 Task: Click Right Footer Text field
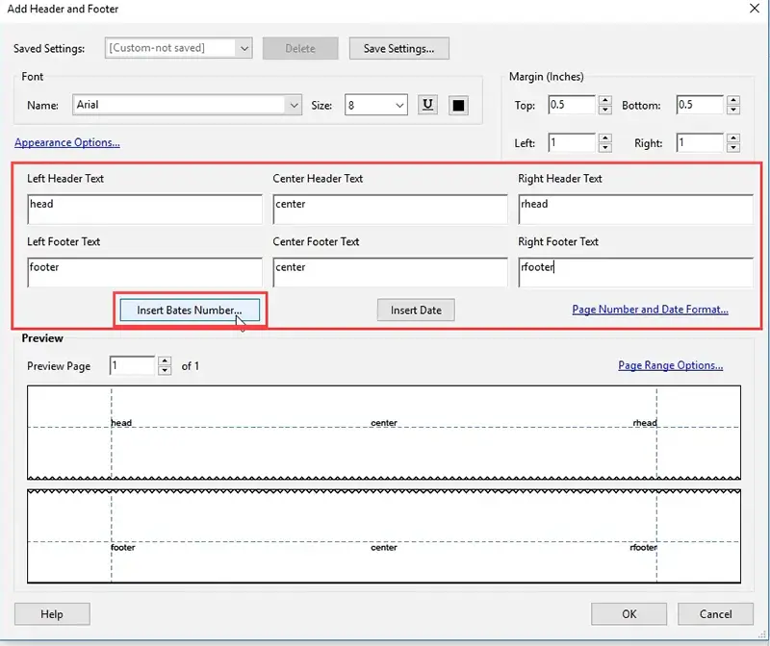click(635, 272)
